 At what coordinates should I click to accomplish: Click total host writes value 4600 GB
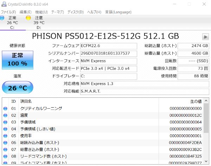(193, 53)
